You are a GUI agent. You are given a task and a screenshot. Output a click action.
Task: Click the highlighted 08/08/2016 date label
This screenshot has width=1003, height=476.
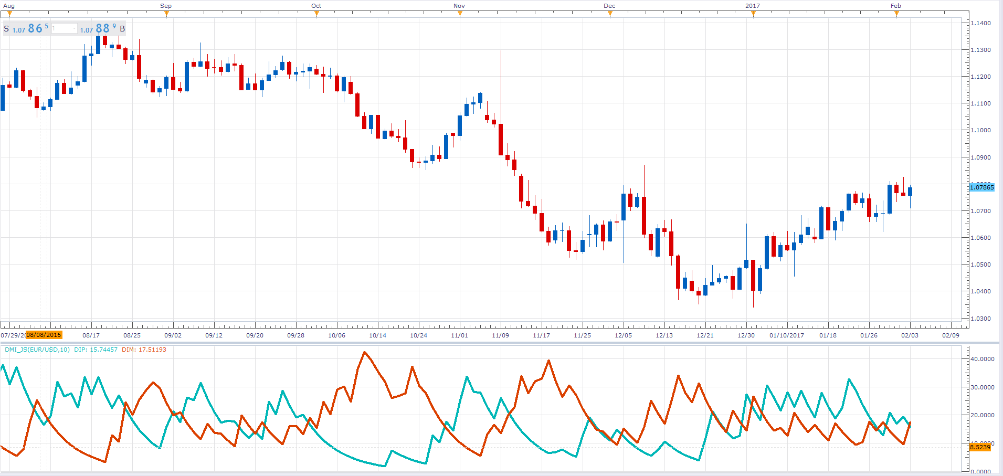click(x=44, y=335)
